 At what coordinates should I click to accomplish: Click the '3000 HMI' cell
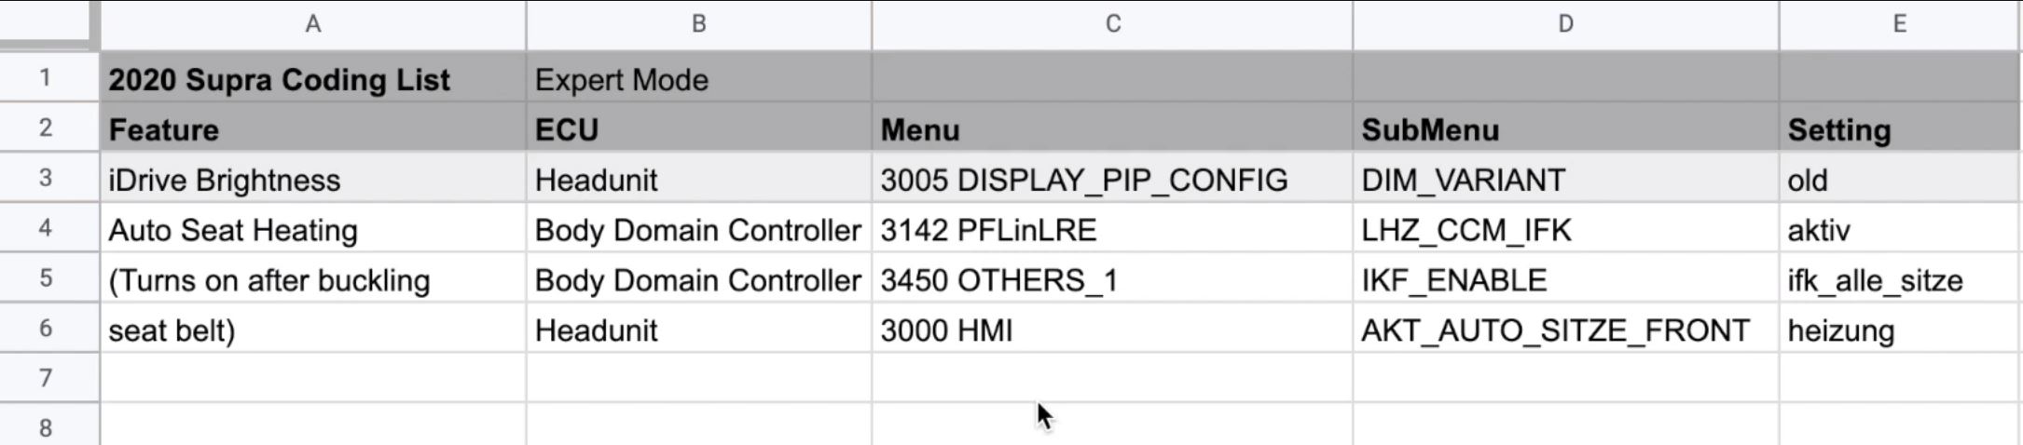click(x=1112, y=330)
